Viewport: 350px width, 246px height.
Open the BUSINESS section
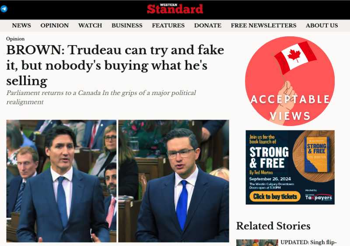coord(127,25)
